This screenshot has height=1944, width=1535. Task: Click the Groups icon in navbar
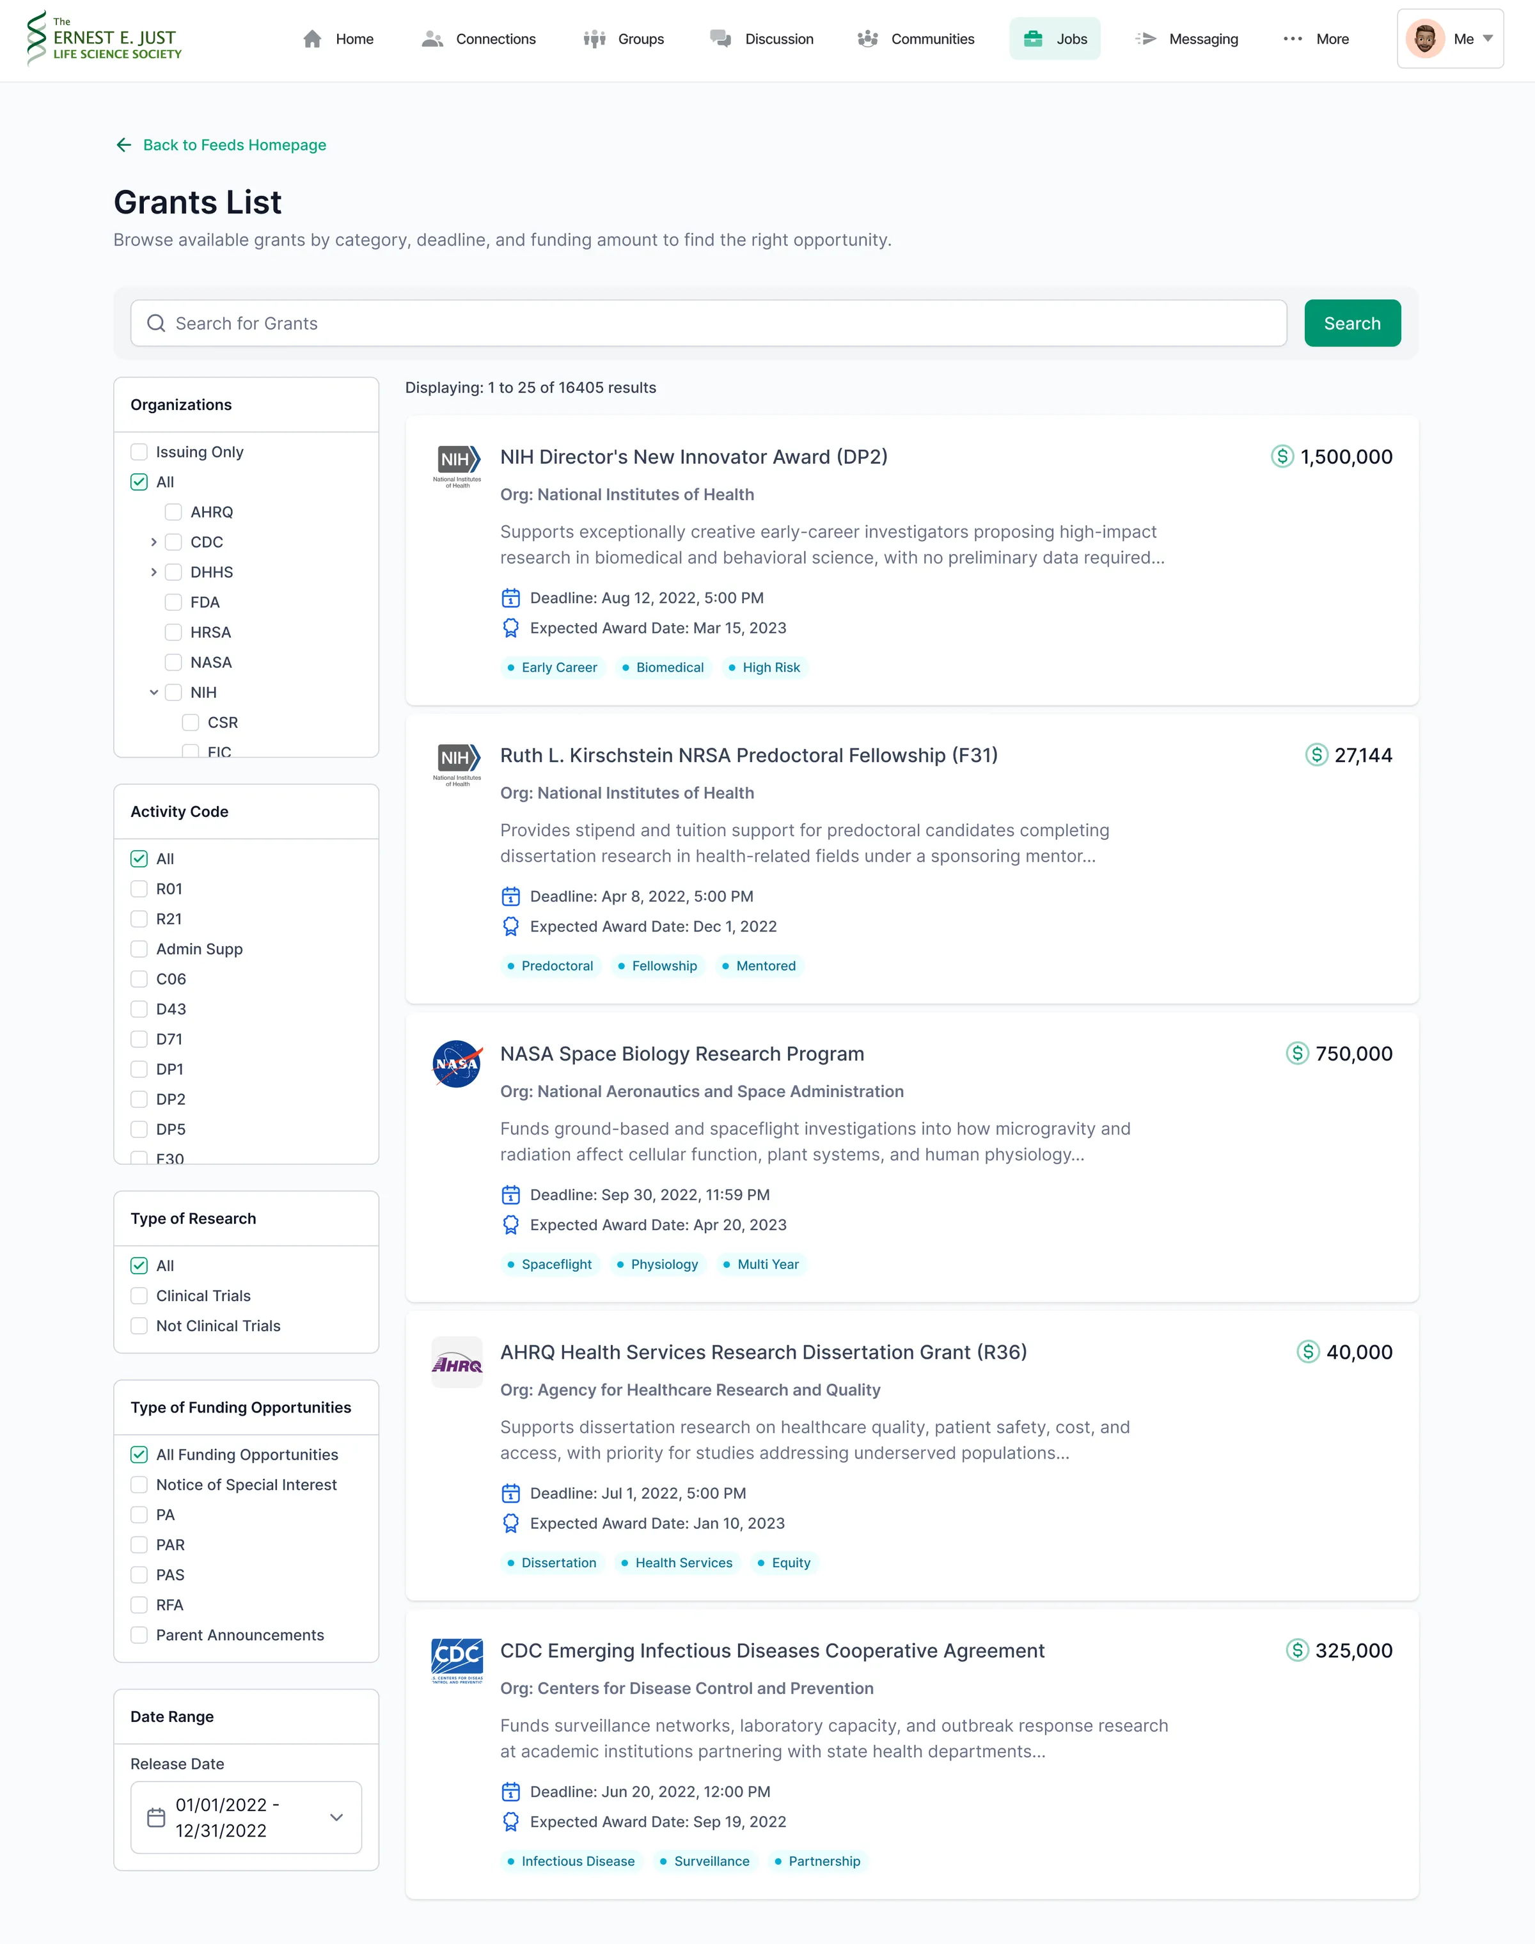click(x=595, y=38)
